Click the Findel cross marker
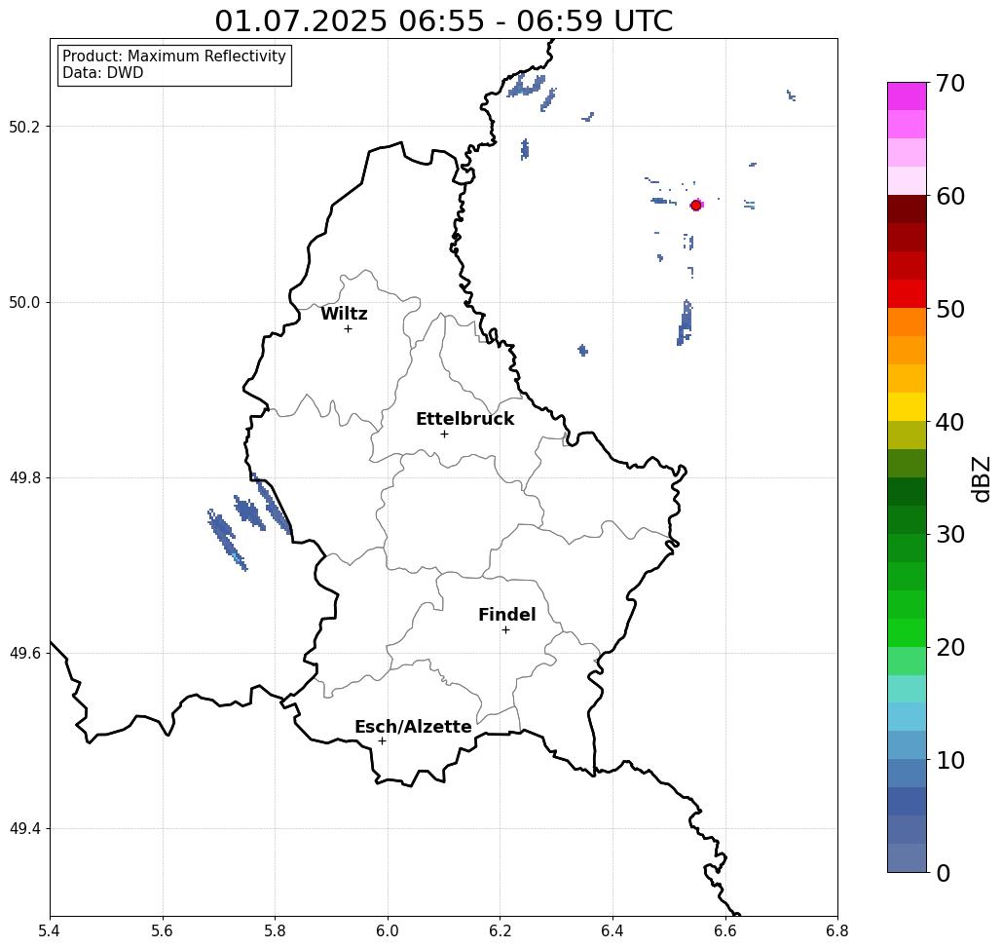1002x948 pixels. point(505,629)
